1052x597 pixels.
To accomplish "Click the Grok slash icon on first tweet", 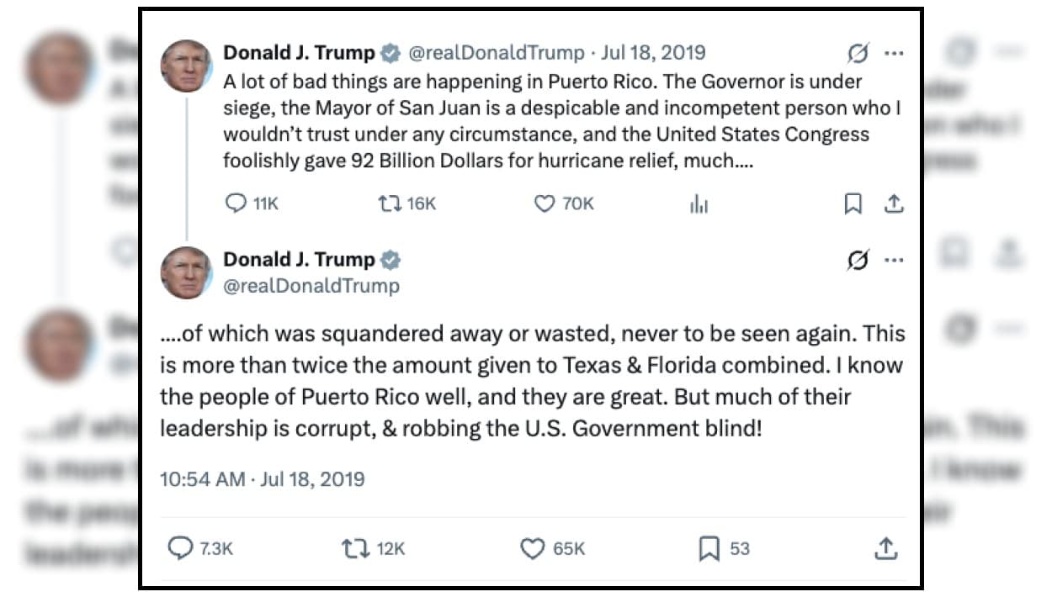I will tap(858, 54).
